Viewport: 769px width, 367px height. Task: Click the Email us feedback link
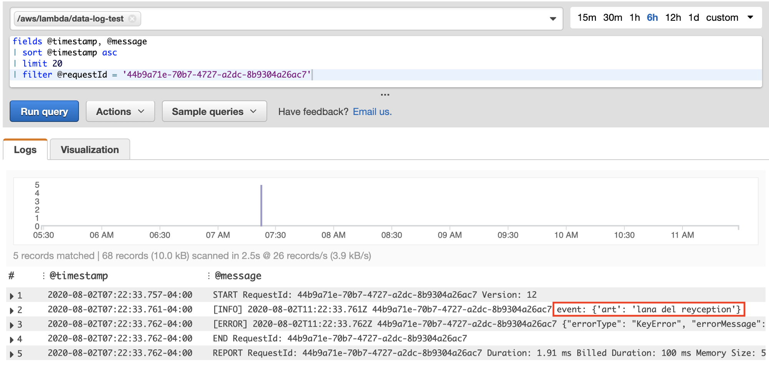pyautogui.click(x=372, y=112)
